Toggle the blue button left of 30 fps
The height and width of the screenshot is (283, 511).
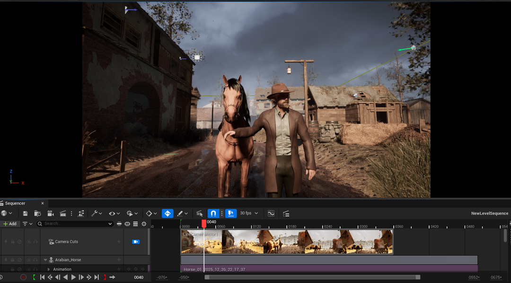point(231,213)
